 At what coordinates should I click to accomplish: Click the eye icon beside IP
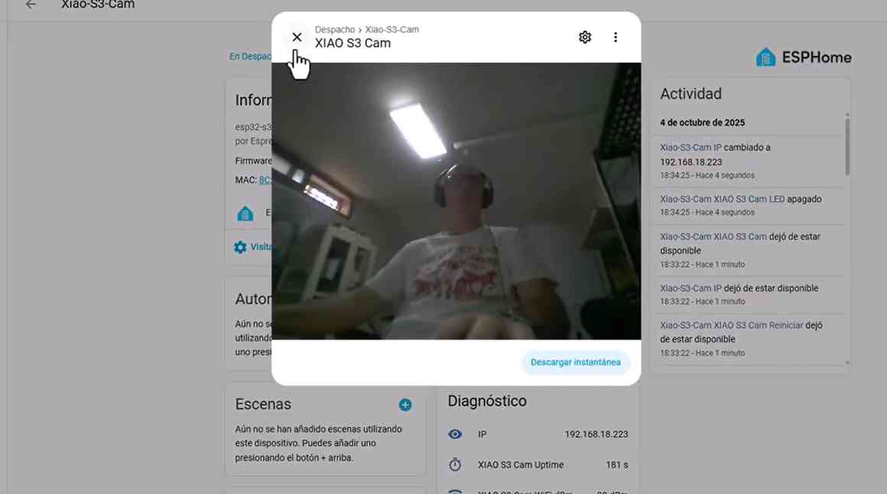pyautogui.click(x=455, y=434)
